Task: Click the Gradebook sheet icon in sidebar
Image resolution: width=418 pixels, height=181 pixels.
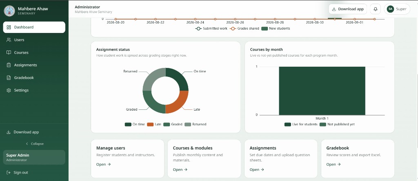Action: [x=9, y=78]
